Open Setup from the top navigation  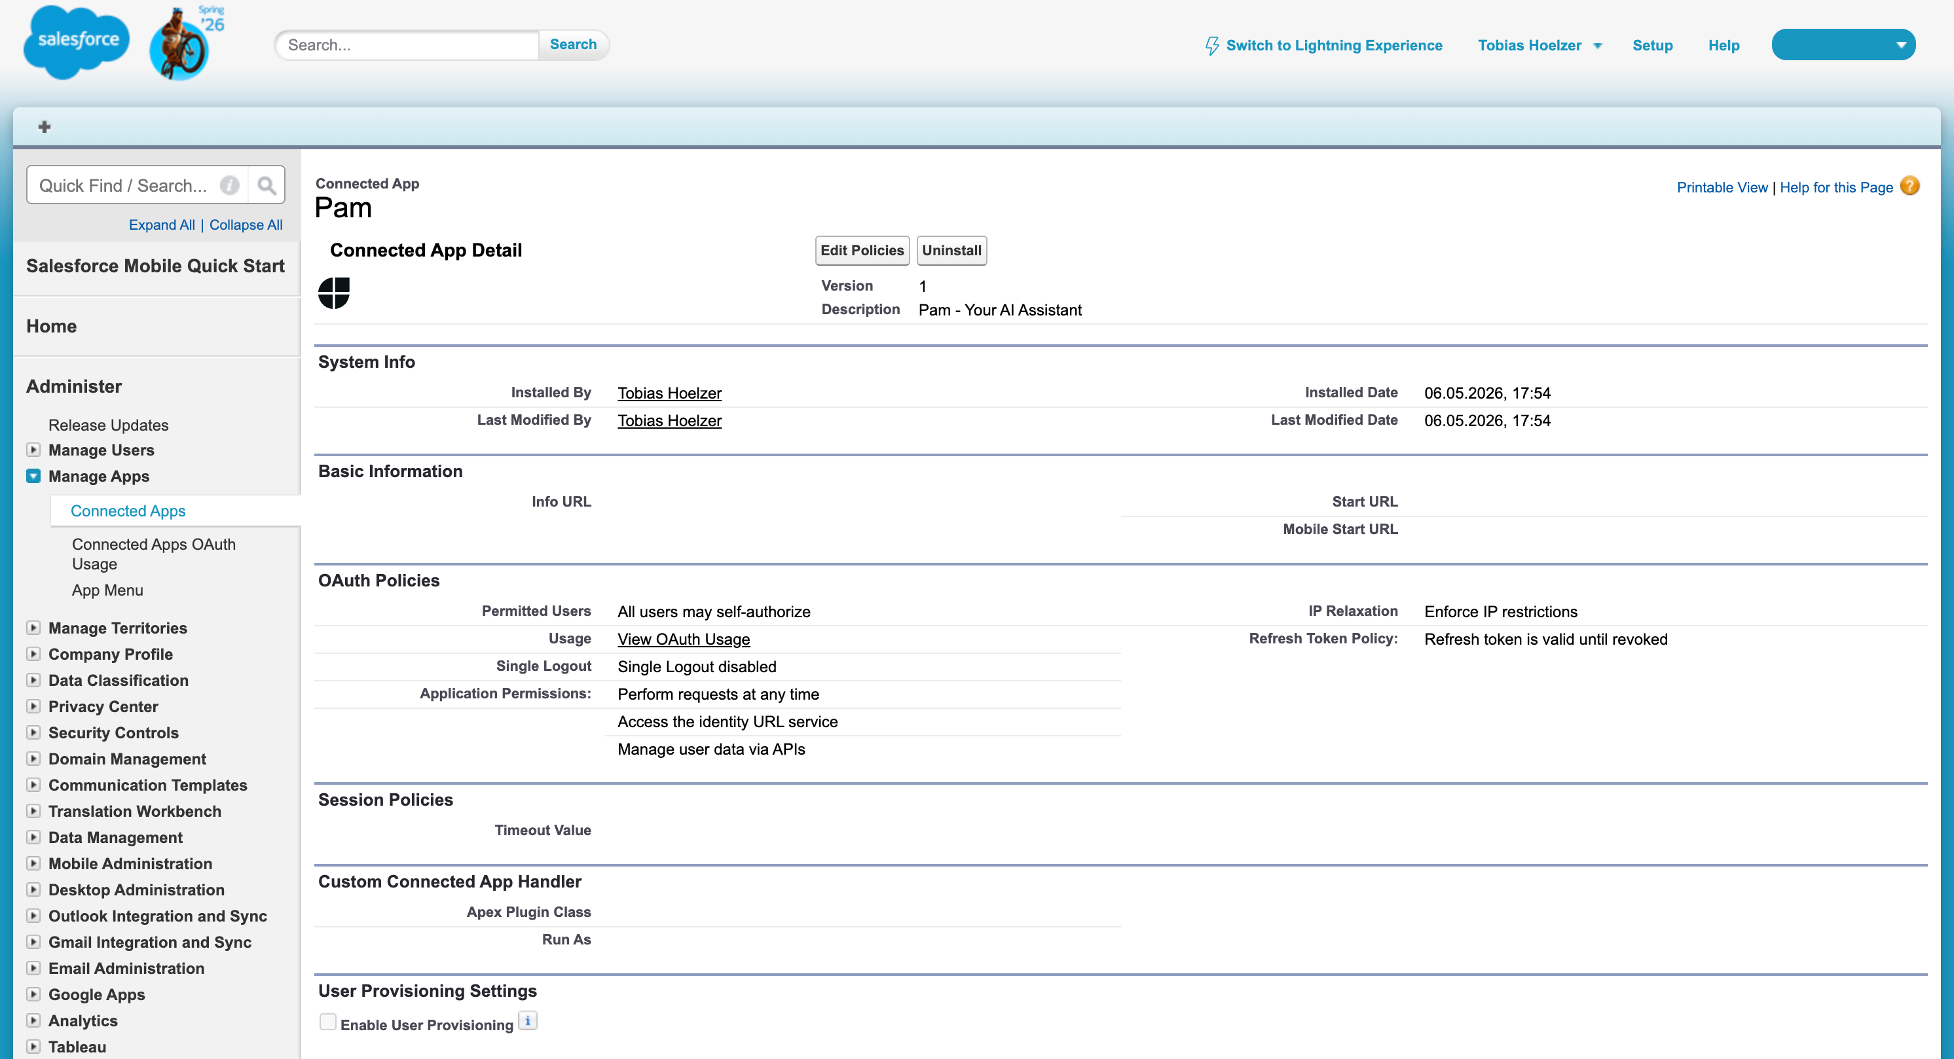pyautogui.click(x=1652, y=45)
